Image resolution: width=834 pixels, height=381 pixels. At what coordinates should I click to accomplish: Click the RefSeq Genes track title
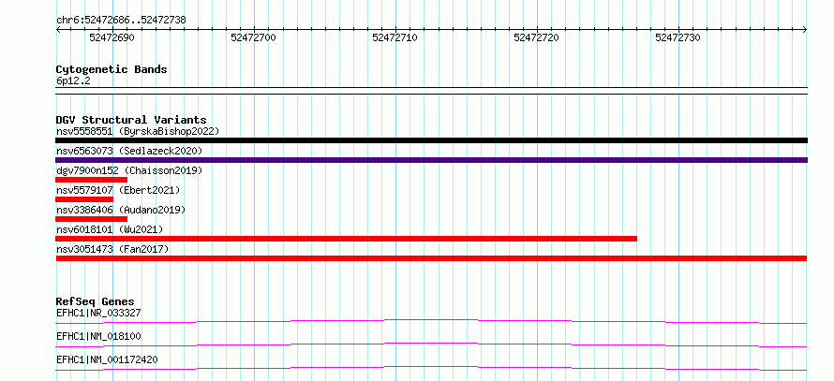pos(96,301)
